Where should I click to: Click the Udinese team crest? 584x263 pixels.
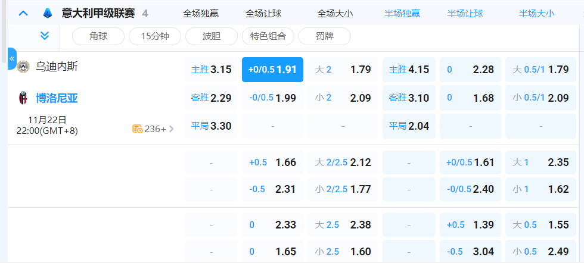click(x=23, y=67)
